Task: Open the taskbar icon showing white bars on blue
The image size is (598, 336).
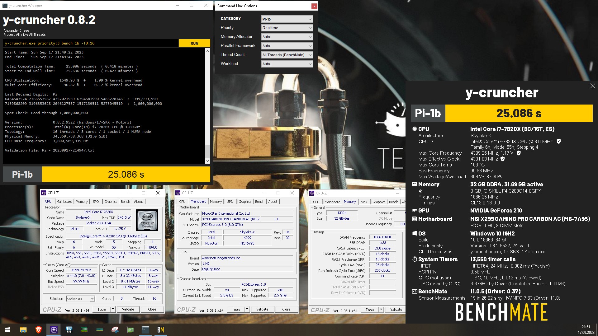Action: [x=69, y=330]
